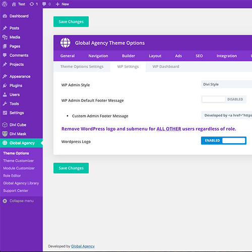Click the bottom Save Changes button
Screen dimensions: 252x252
coord(71,168)
